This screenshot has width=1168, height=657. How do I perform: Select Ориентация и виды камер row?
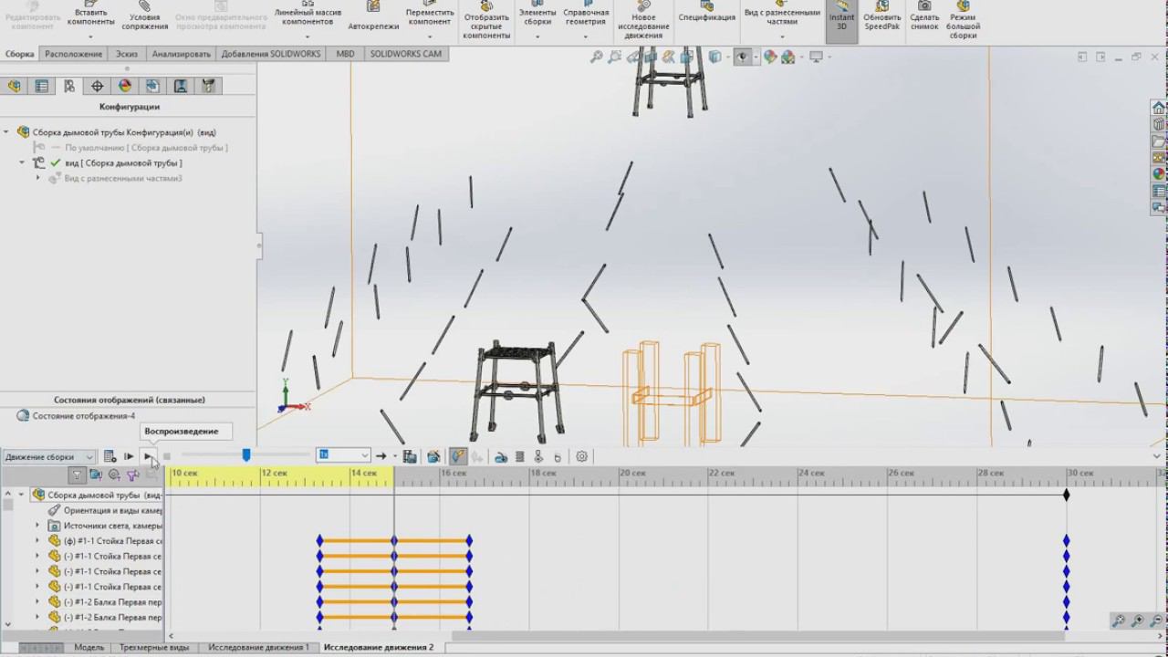(x=105, y=510)
